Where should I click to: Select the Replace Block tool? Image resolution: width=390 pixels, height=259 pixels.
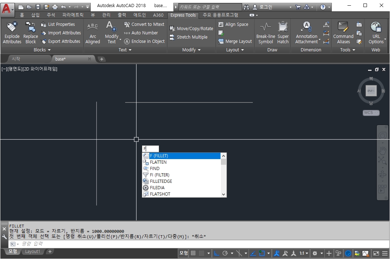coord(30,33)
